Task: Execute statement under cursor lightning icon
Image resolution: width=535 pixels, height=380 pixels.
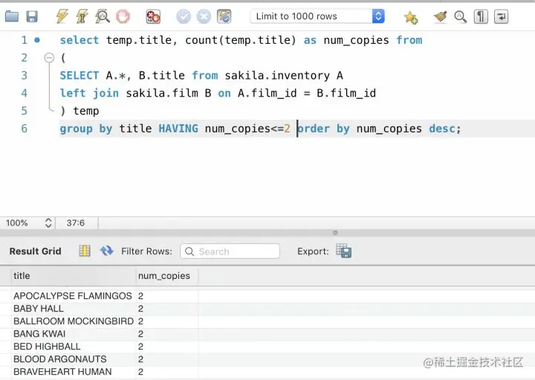Action: [82, 16]
